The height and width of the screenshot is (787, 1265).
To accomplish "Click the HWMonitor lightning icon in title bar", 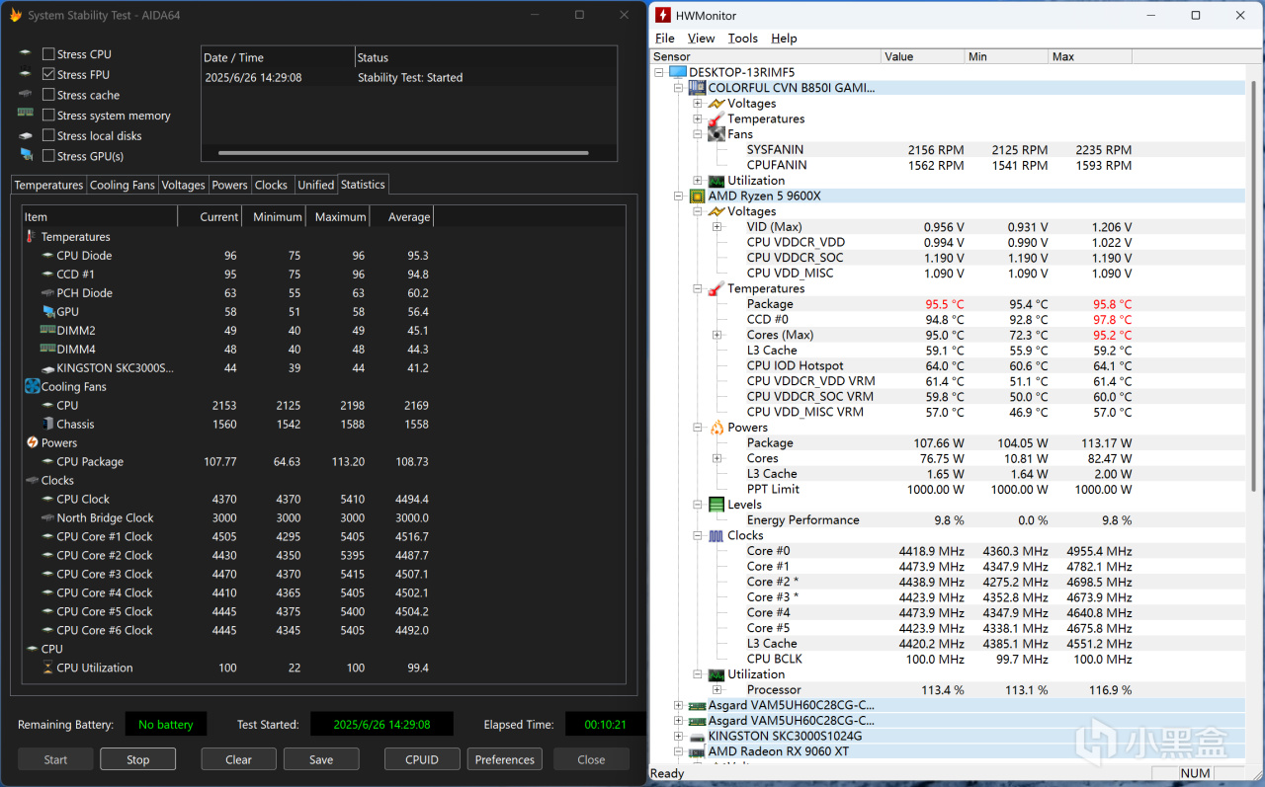I will (x=662, y=16).
